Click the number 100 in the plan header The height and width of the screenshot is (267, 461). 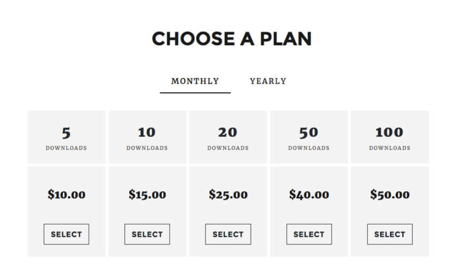coord(389,132)
